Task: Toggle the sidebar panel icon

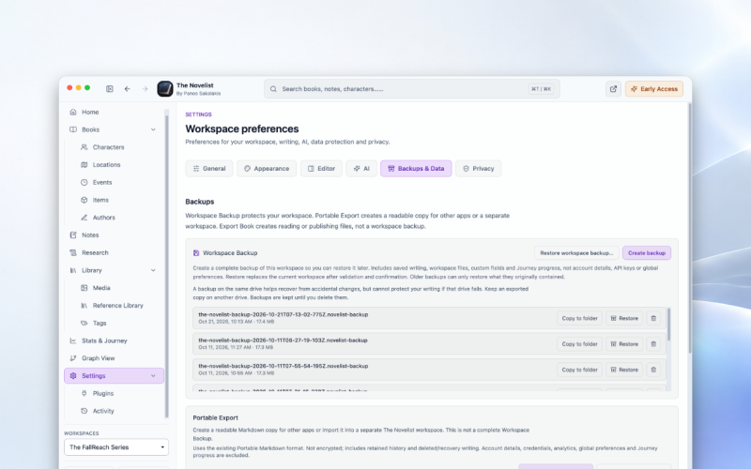Action: (x=110, y=88)
